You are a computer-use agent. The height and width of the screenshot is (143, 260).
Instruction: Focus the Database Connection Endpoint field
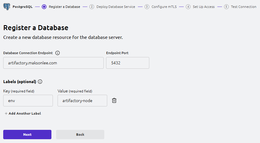53,63
